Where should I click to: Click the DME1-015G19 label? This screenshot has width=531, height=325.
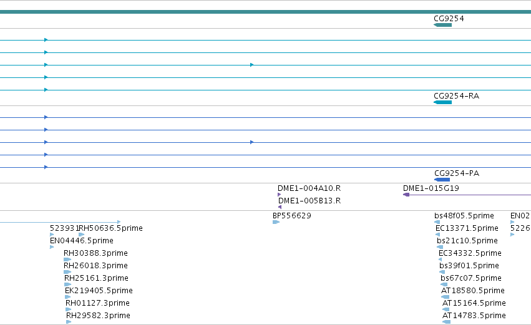tap(431, 188)
